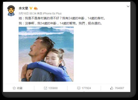
Task: Click the 135800 repost count
Action: point(53,88)
